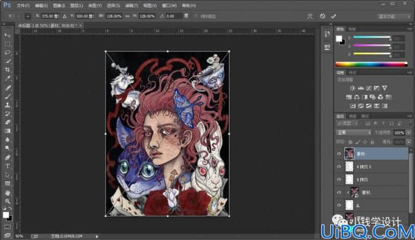Image resolution: width=415 pixels, height=240 pixels.
Task: Add a Channel Mixer adjustment
Action: 380,97
